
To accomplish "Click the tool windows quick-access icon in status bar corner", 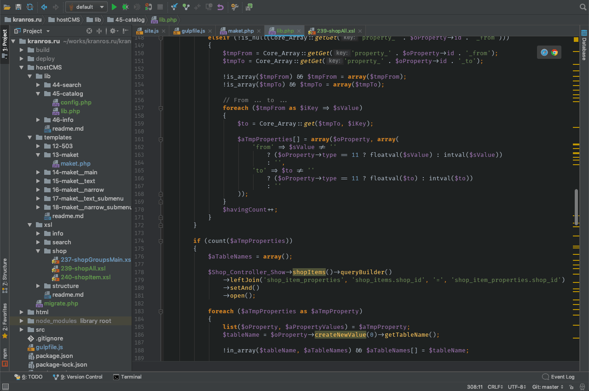I will click(5, 387).
